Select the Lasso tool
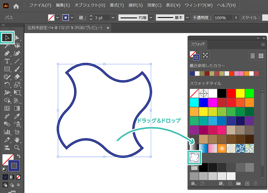The image size is (268, 193). click(x=17, y=46)
